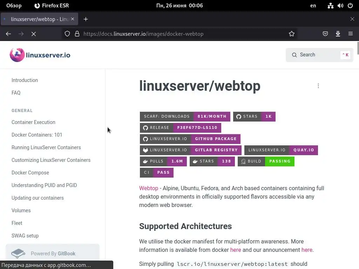359x269 pixels.
Task: Go to Running LinuxServer Containers
Action: [x=46, y=147]
